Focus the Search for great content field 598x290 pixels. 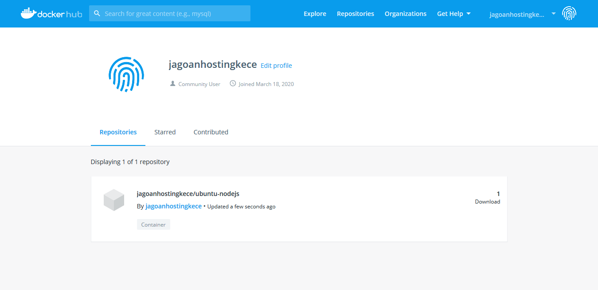[x=170, y=13]
